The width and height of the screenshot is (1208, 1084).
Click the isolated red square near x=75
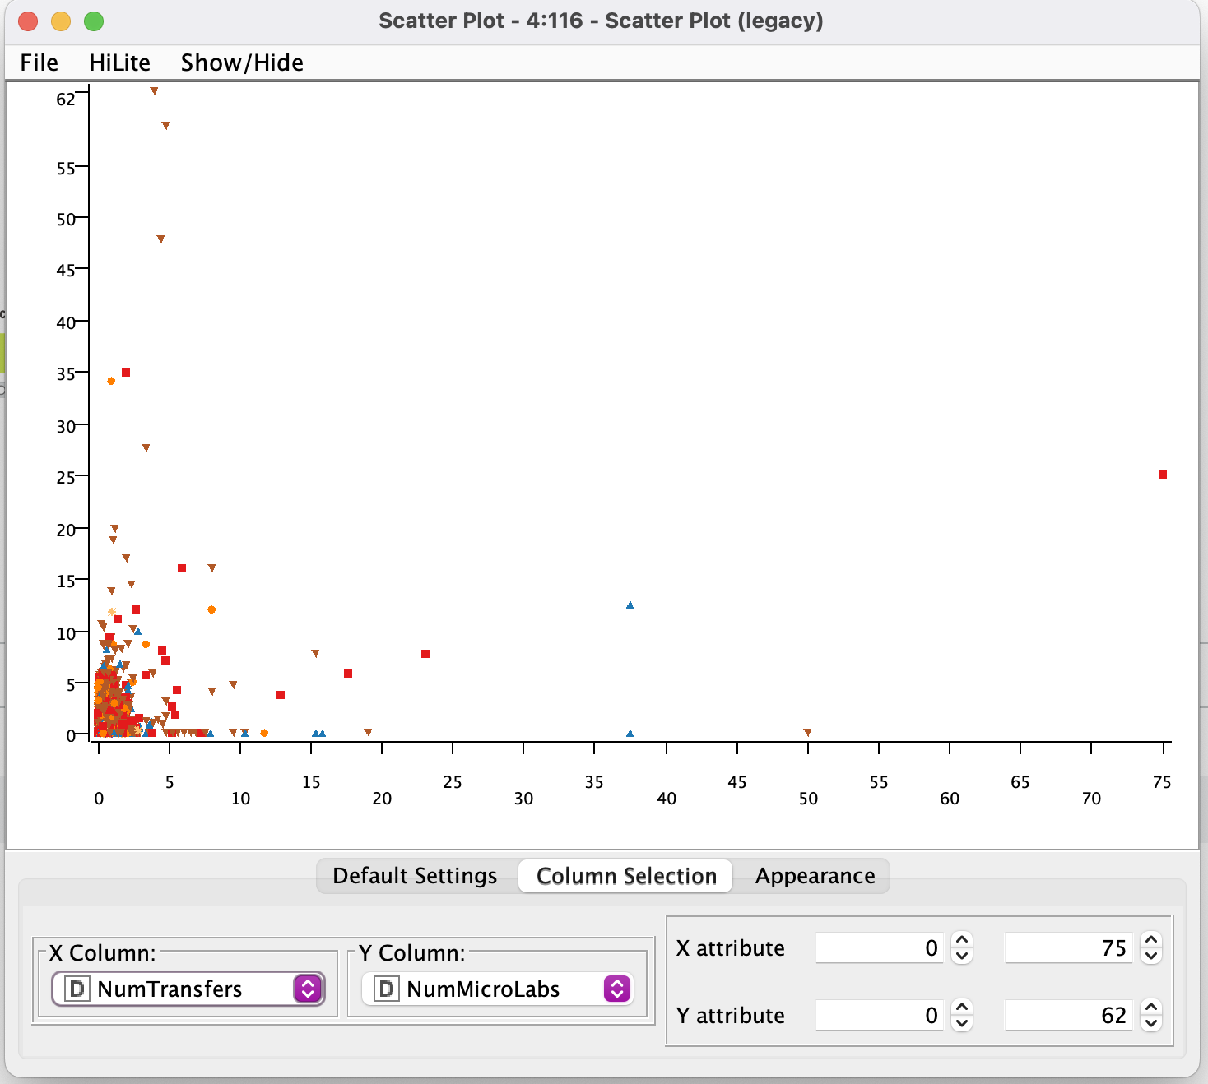click(1161, 475)
